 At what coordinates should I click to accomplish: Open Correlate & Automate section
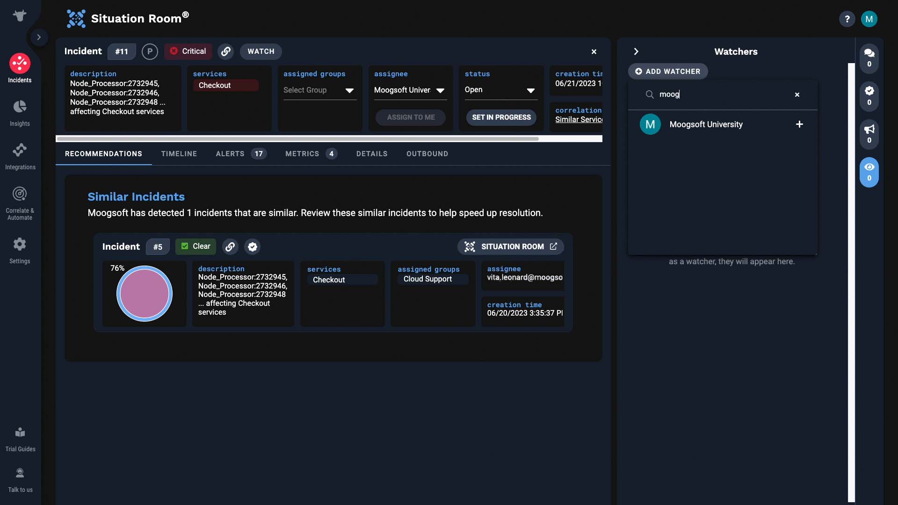tap(20, 204)
